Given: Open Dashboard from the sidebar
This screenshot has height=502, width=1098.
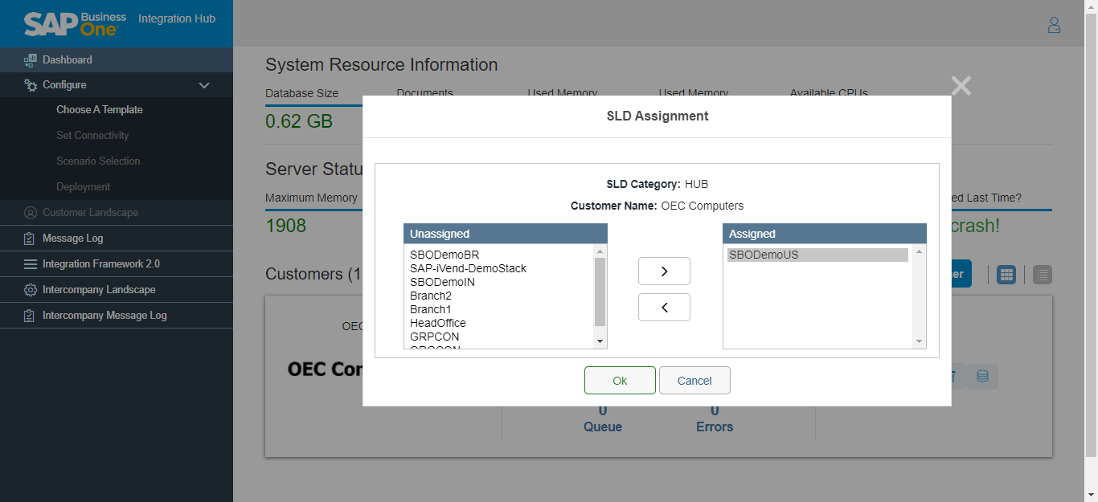Looking at the screenshot, I should point(68,59).
